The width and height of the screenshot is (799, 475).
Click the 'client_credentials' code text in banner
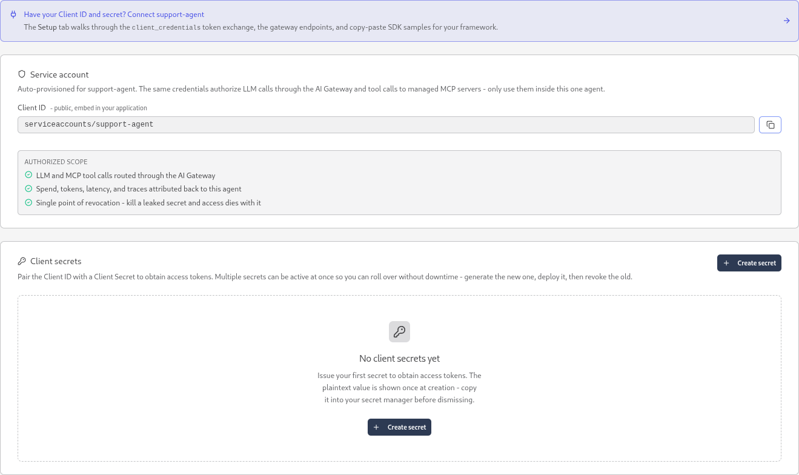click(166, 27)
